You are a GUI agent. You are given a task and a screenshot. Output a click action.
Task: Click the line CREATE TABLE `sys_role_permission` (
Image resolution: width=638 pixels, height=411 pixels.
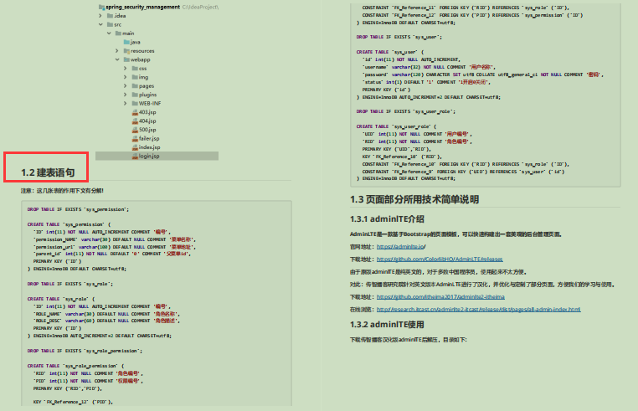75,366
